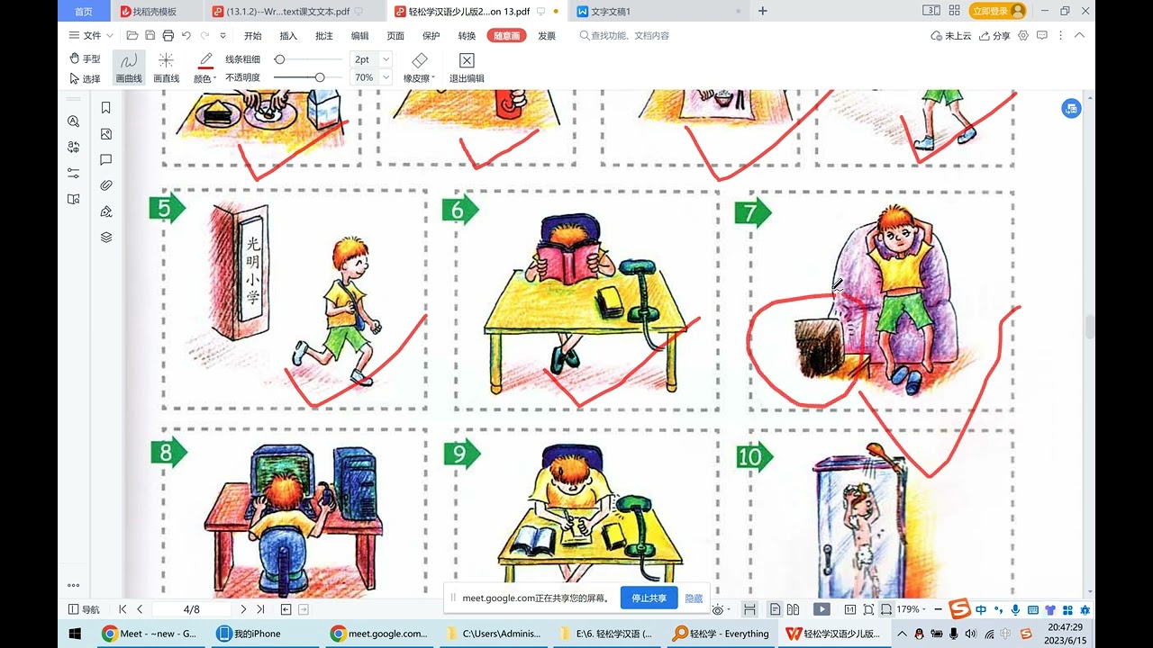Expand the quick access toolbar dropdown
1153x648 pixels.
point(222,36)
